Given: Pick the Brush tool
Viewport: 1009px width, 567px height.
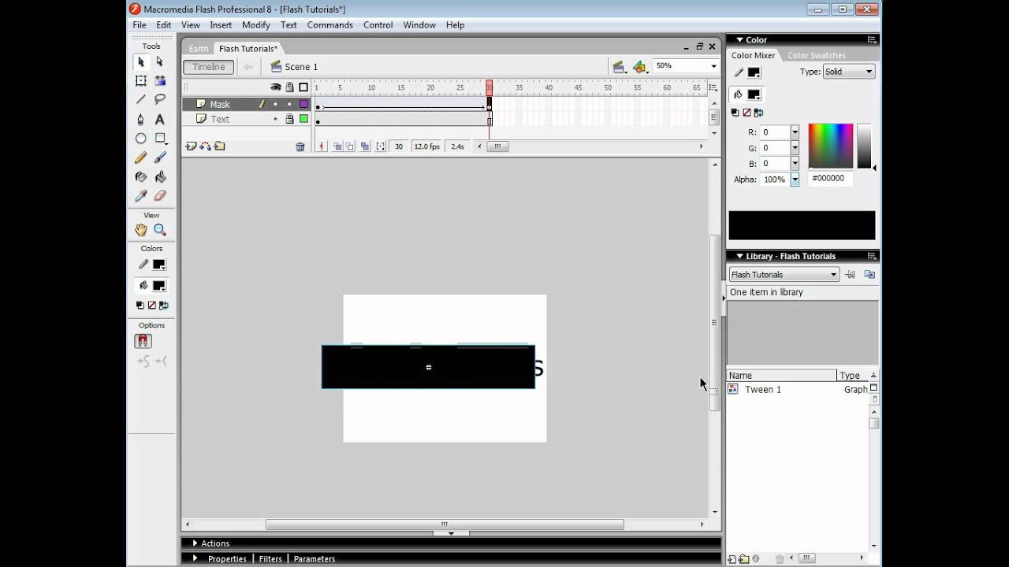Looking at the screenshot, I should click(160, 157).
